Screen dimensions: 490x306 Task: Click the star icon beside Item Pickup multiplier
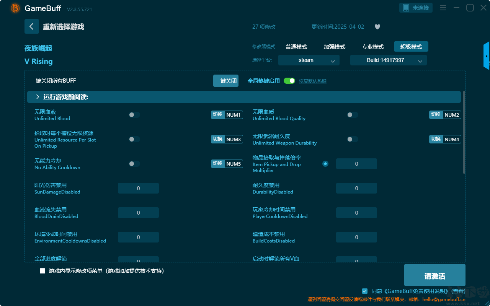pos(325,164)
